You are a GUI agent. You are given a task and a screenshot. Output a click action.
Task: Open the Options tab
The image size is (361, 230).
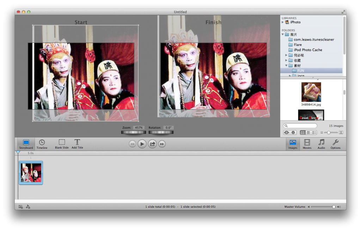click(x=336, y=144)
